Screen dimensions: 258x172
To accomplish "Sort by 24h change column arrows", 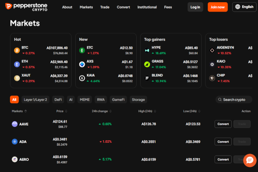I will click(x=111, y=111).
